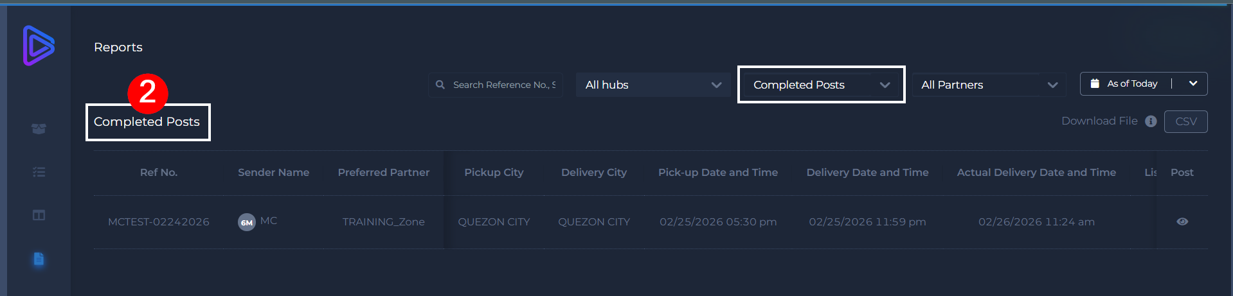This screenshot has width=1233, height=296.
Task: Click the Download File info icon
Action: (1151, 121)
